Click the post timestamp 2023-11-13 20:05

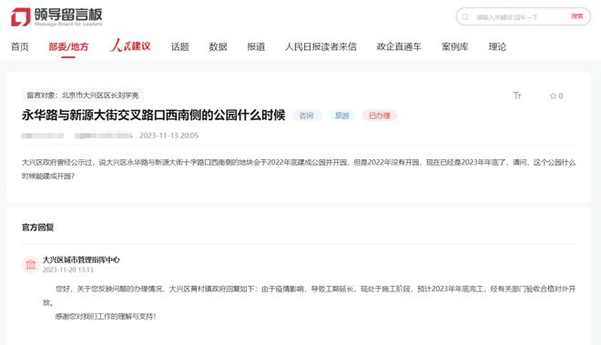pos(168,136)
